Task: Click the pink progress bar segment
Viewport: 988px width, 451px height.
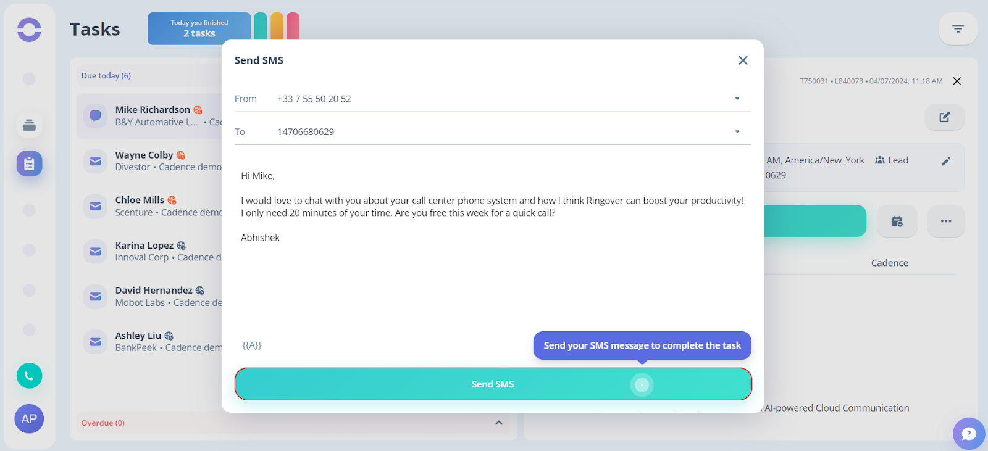Action: 293,26
